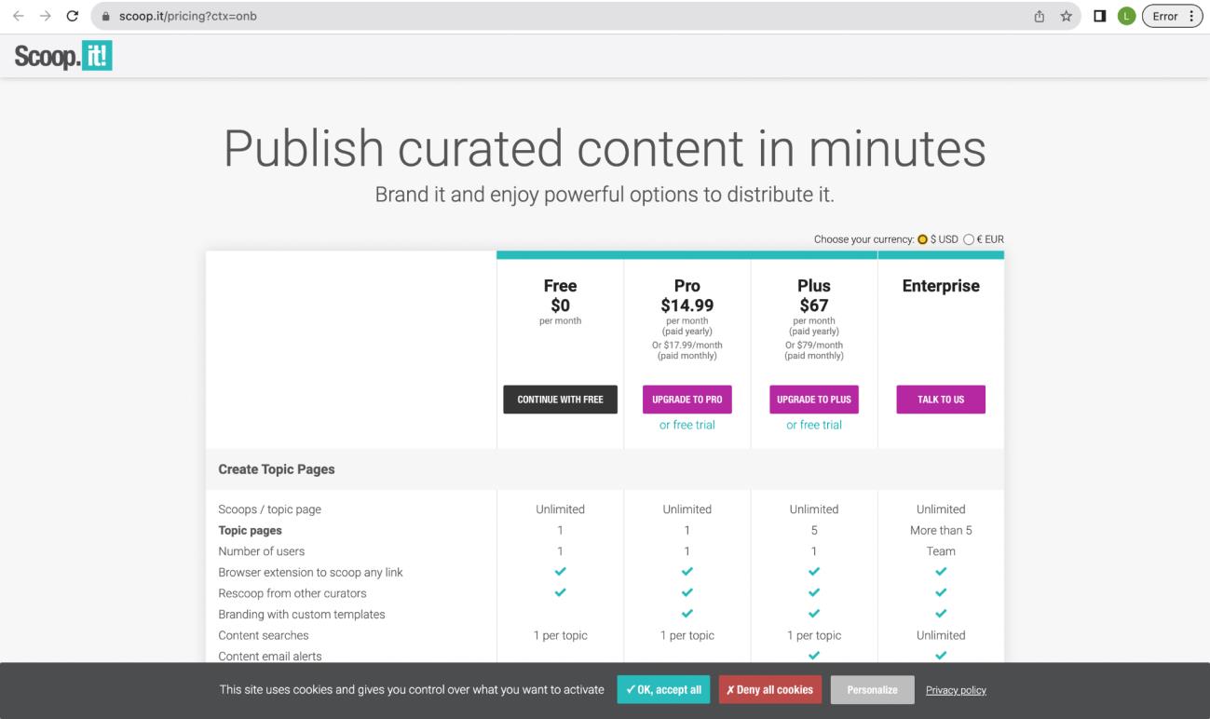
Task: Click the Continue With Free button
Action: [560, 400]
